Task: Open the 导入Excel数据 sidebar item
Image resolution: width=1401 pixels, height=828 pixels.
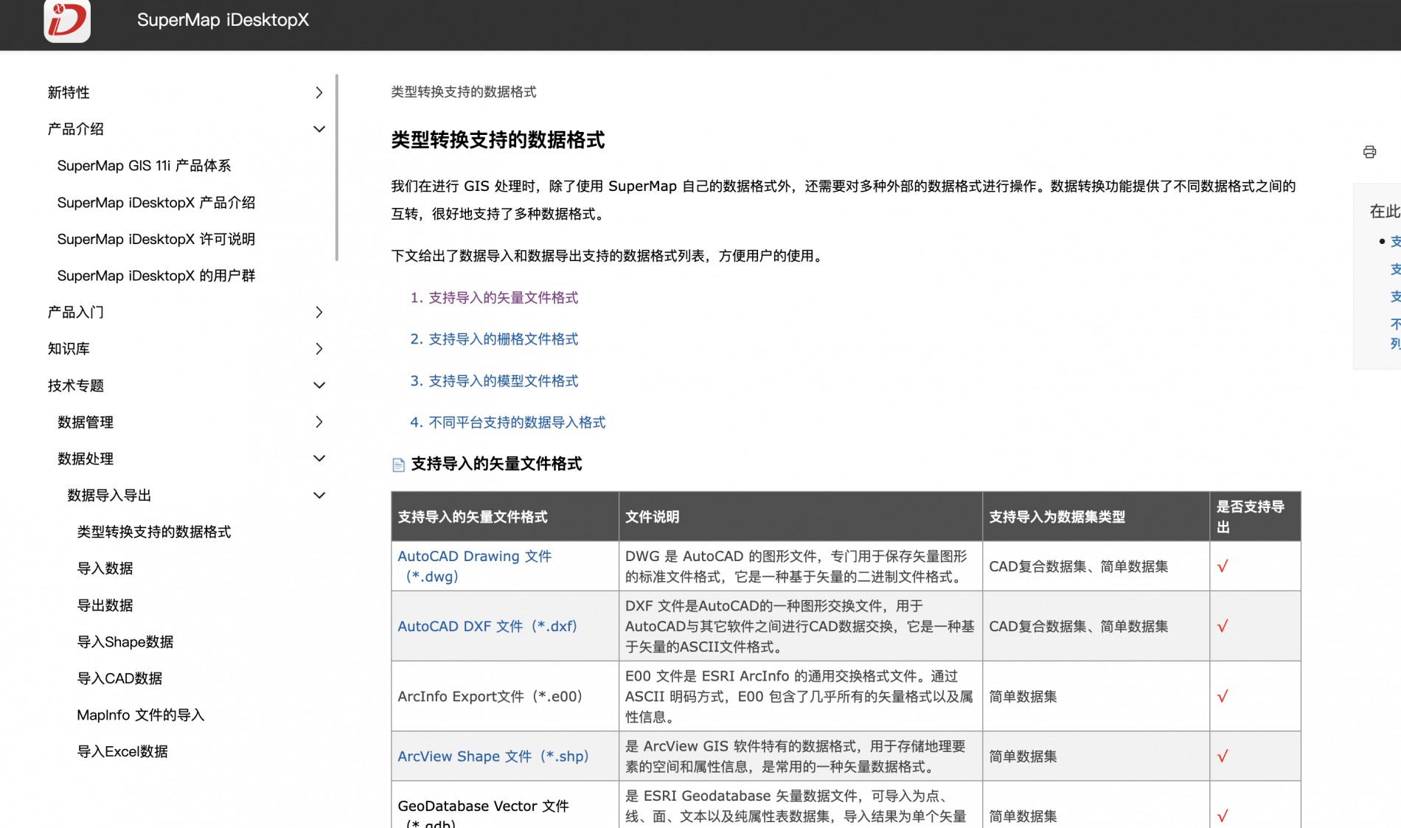Action: 122,751
